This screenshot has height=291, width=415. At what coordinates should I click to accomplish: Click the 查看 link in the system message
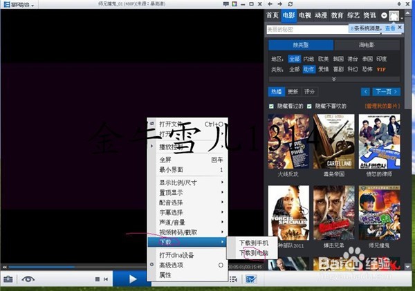point(390,28)
